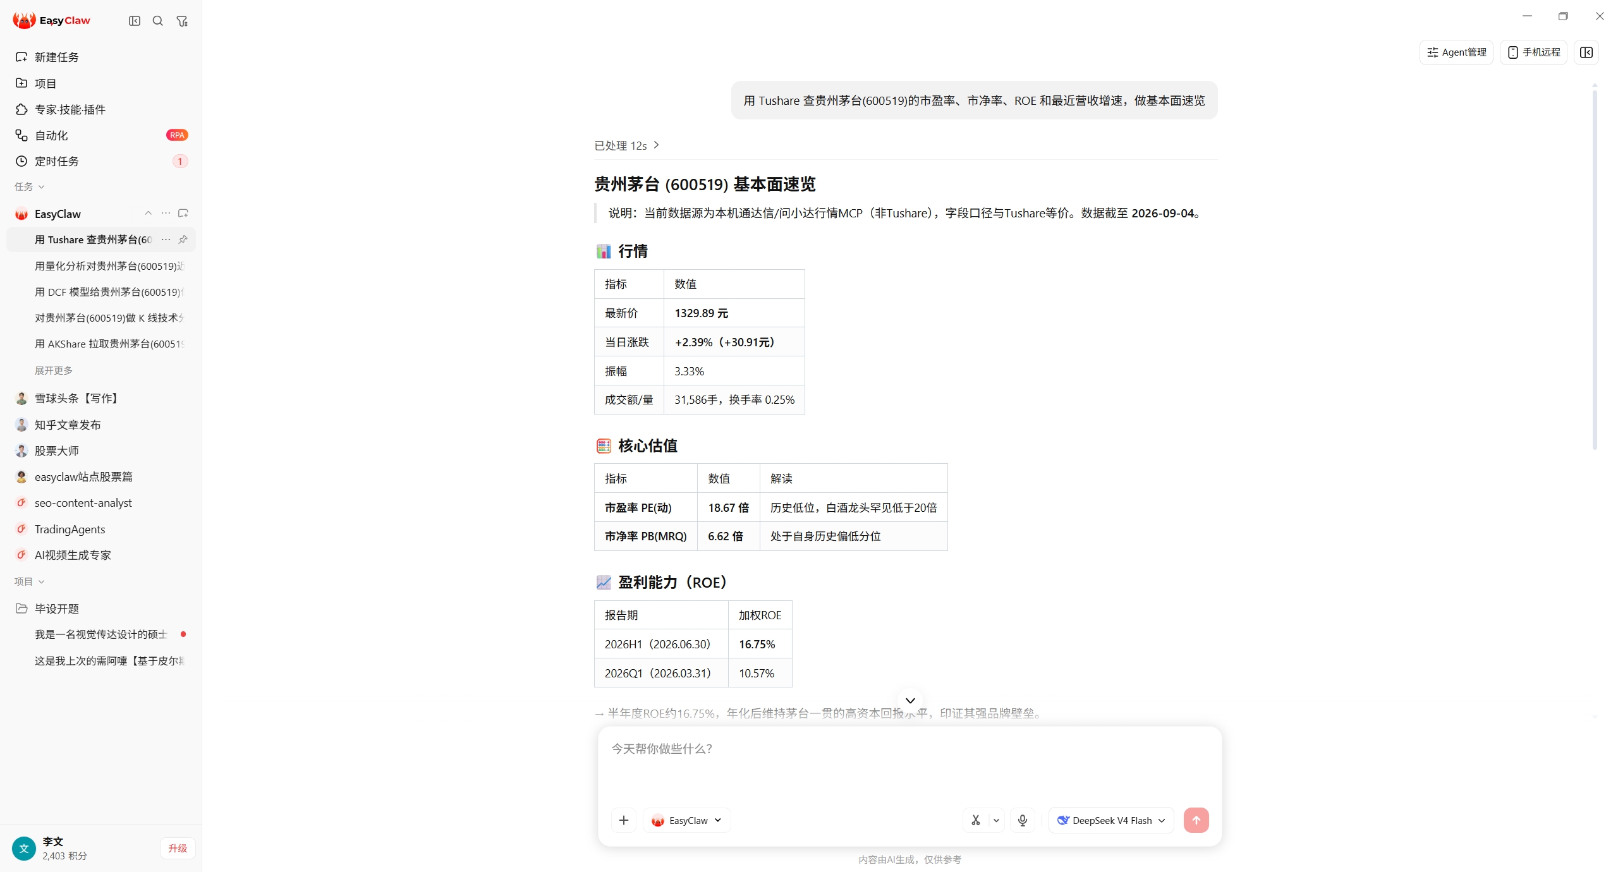This screenshot has height=872, width=1618.
Task: Click the 6.62 倍 PB value cell
Action: point(728,536)
